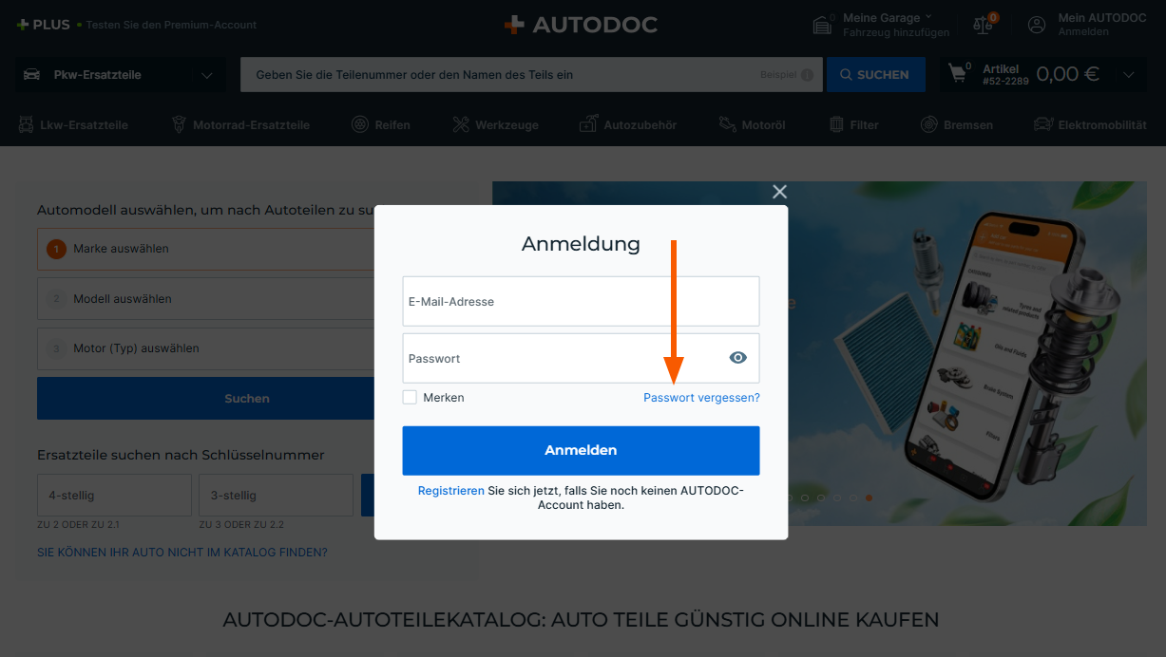Click the compare scales icon
This screenshot has width=1166, height=657.
click(984, 25)
